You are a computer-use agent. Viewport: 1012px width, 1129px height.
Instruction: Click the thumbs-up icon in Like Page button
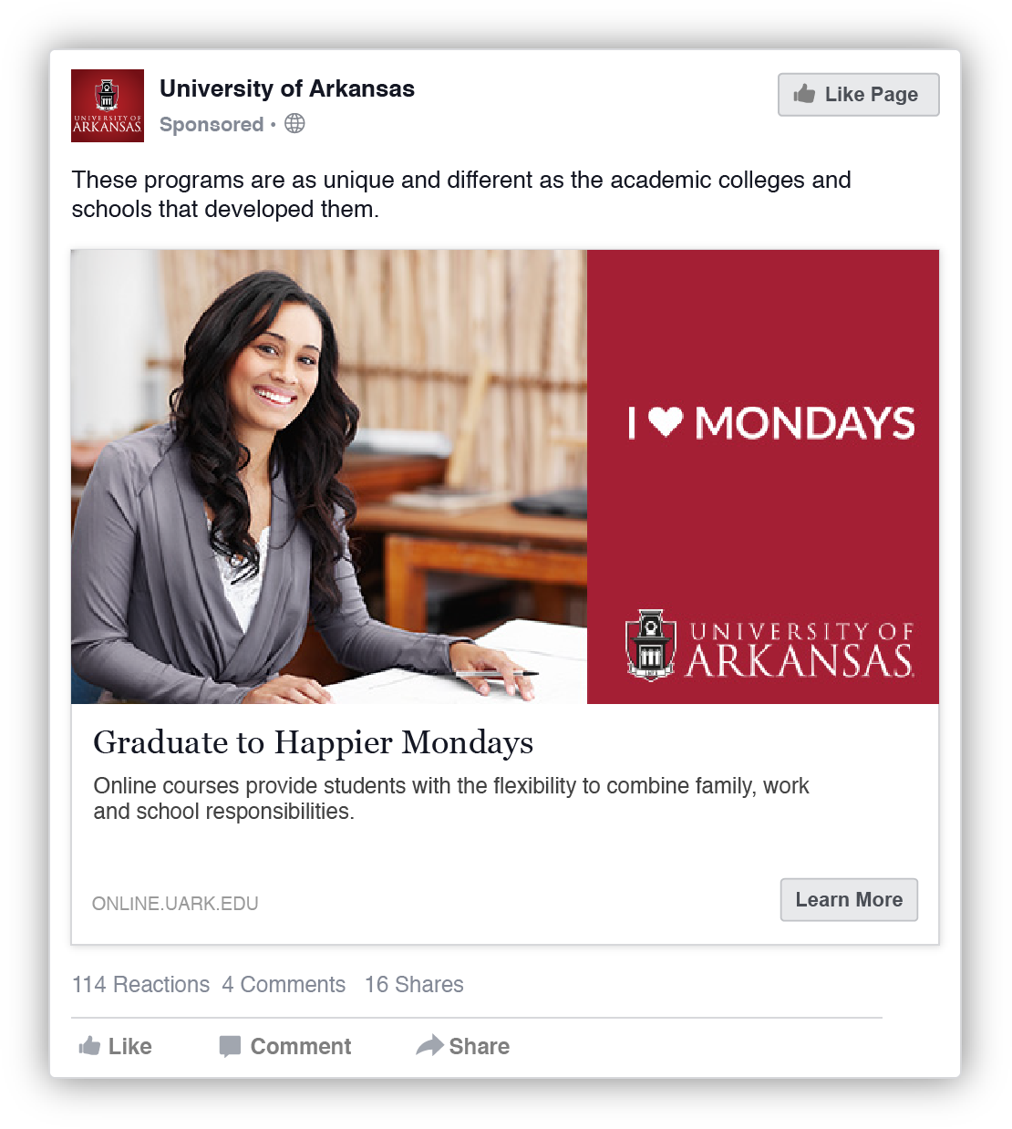click(804, 94)
